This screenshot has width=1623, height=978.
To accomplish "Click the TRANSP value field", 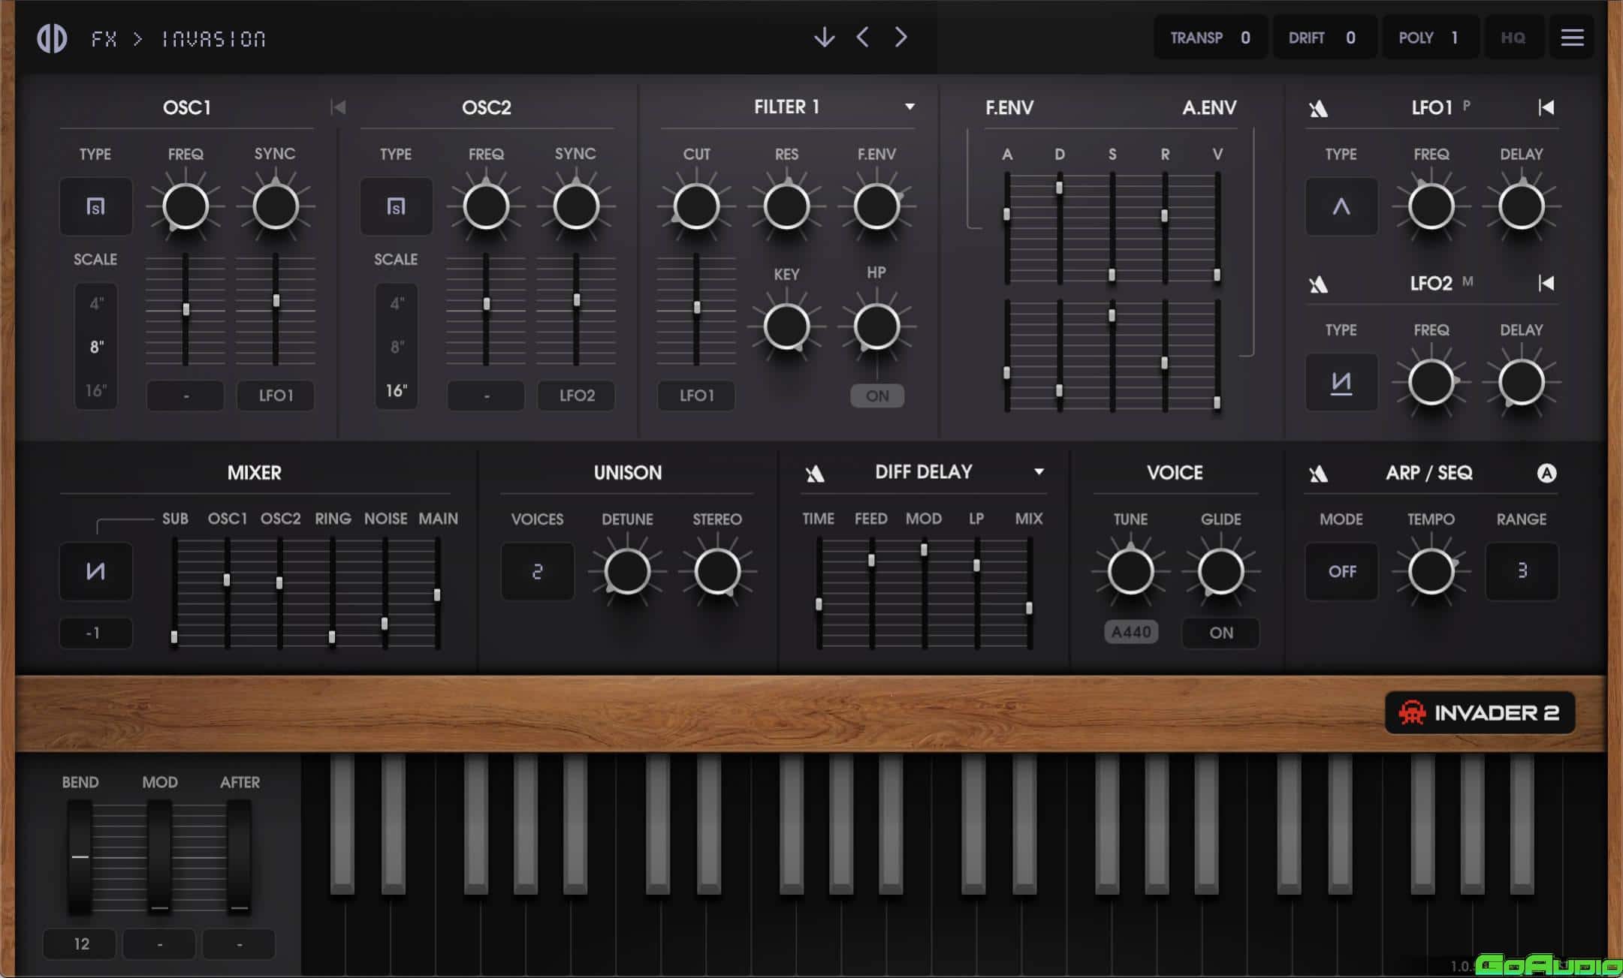I will (1210, 38).
